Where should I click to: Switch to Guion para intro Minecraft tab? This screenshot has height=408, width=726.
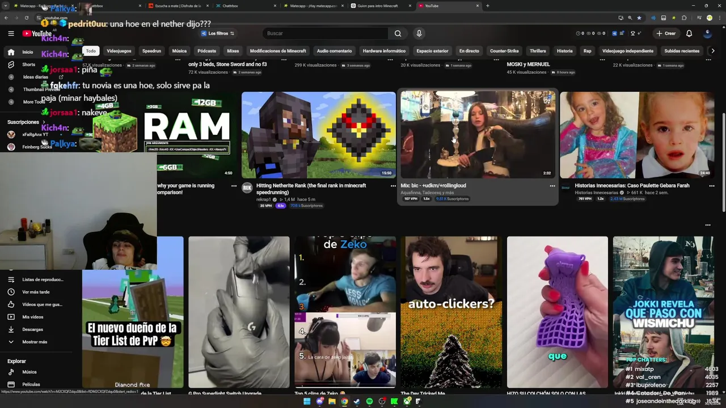click(x=381, y=6)
